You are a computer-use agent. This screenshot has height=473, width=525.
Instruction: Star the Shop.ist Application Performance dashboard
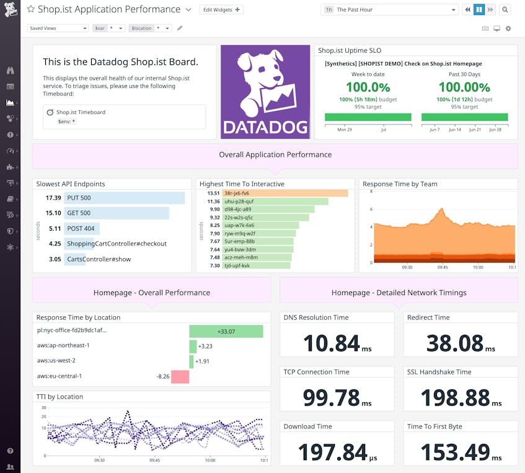[x=31, y=9]
